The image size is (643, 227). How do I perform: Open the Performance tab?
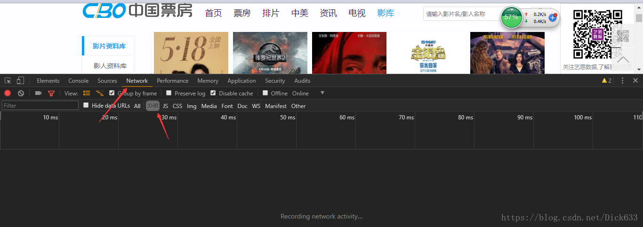173,81
